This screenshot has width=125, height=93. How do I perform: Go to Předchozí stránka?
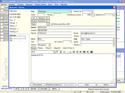(x=53, y=85)
